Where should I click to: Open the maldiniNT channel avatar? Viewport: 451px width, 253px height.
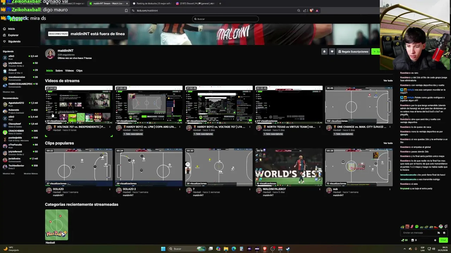point(50,54)
